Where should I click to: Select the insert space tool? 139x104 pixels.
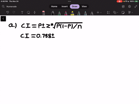[x=34, y=12]
